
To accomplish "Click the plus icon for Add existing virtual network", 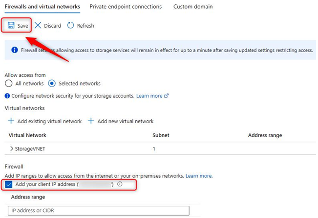I will coord(11,121).
